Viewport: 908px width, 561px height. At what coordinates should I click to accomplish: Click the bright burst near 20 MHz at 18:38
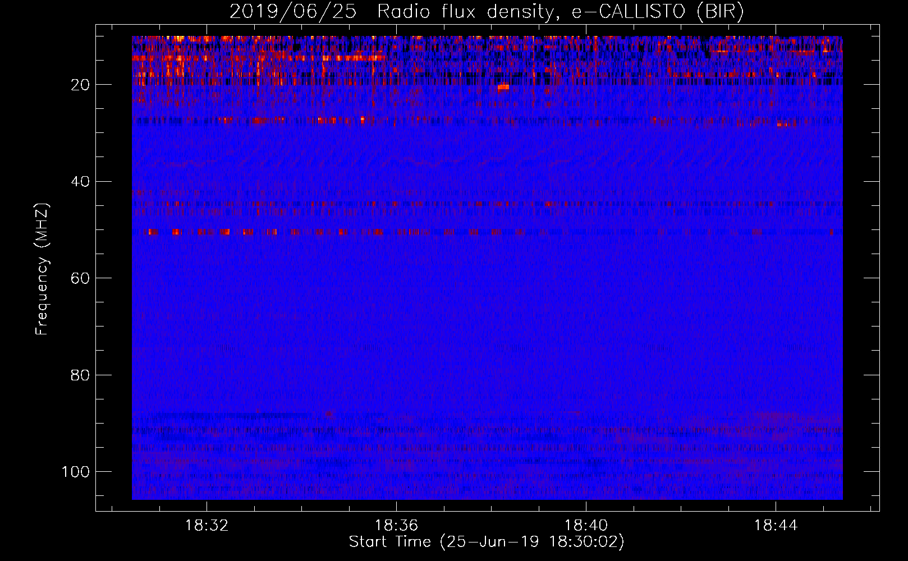(x=503, y=87)
